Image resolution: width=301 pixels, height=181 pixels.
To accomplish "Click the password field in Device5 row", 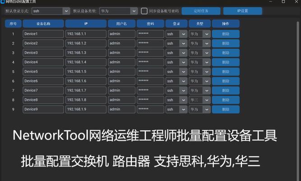I will click(x=151, y=71).
